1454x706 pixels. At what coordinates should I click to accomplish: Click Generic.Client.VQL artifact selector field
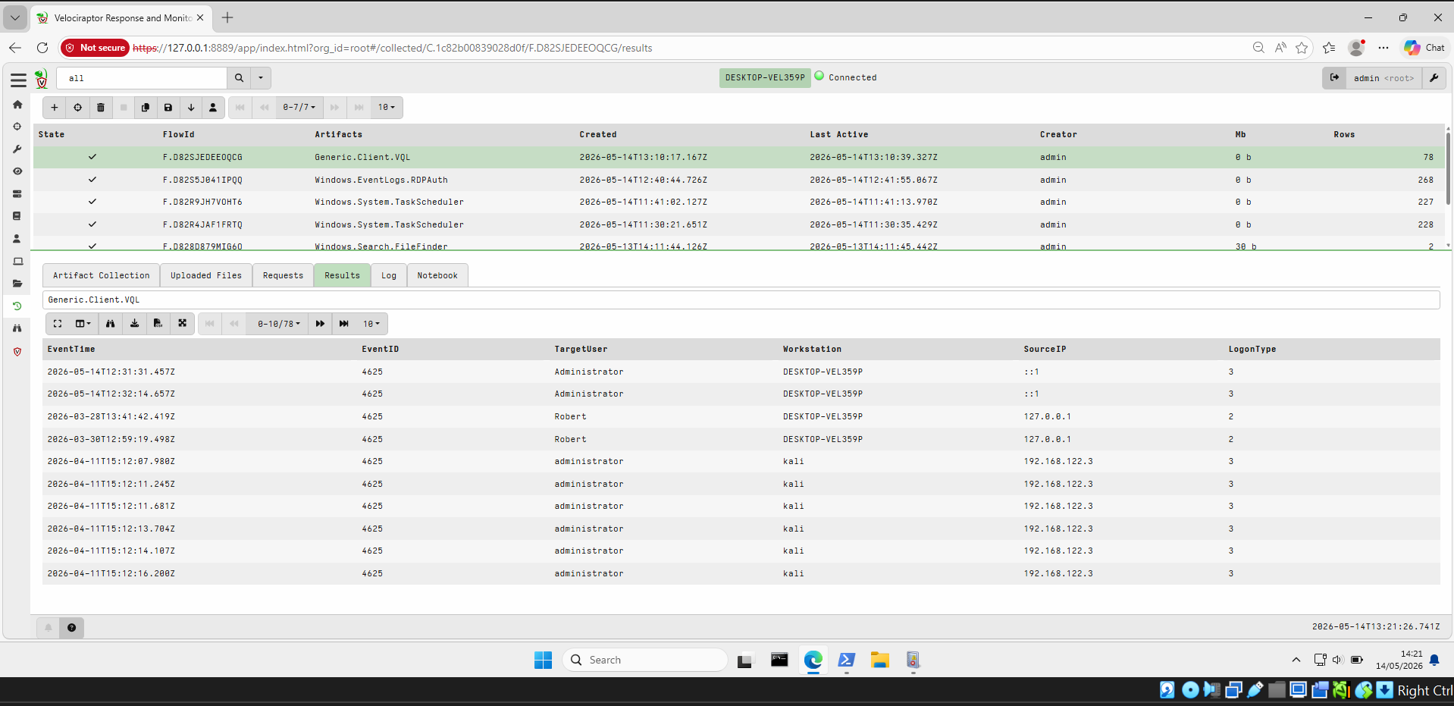741,300
